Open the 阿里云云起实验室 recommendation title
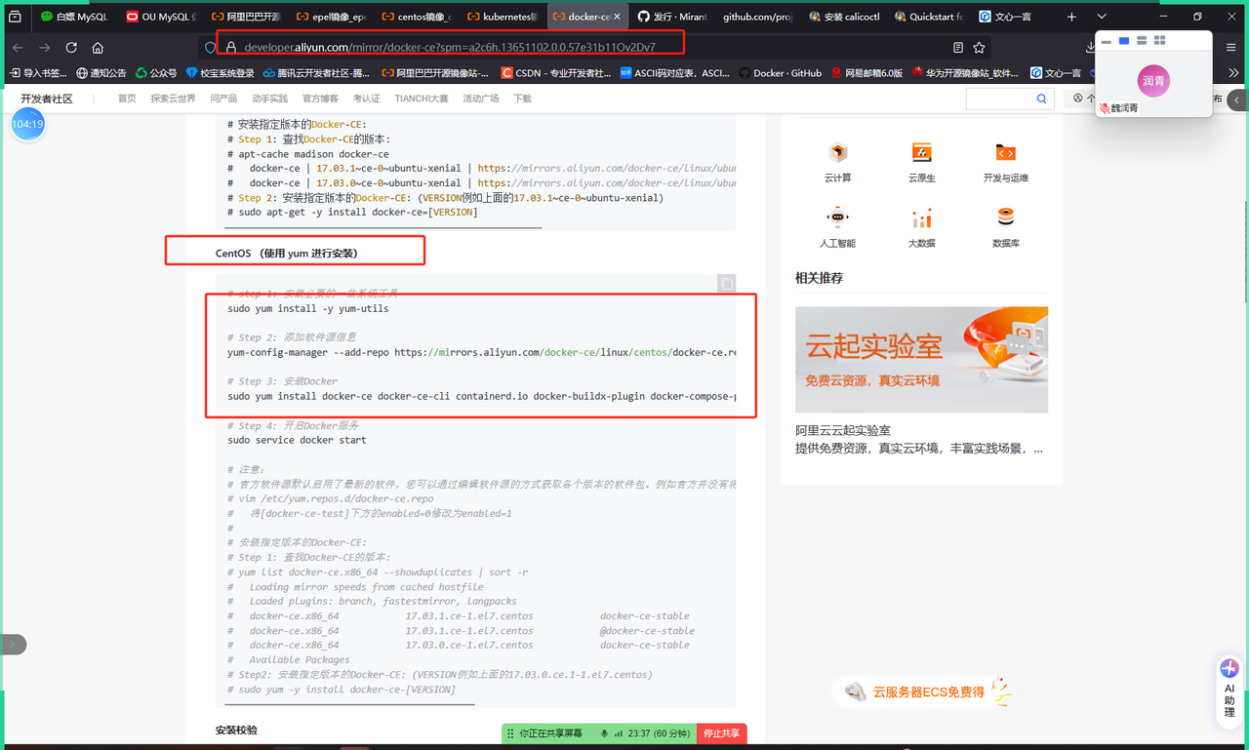This screenshot has width=1249, height=750. point(843,430)
